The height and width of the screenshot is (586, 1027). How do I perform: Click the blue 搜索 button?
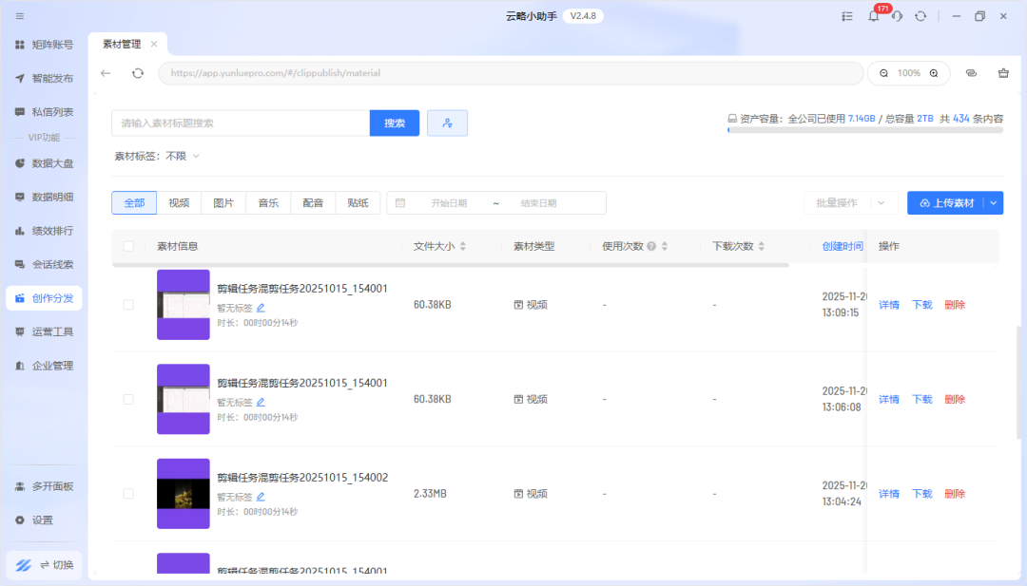[395, 123]
